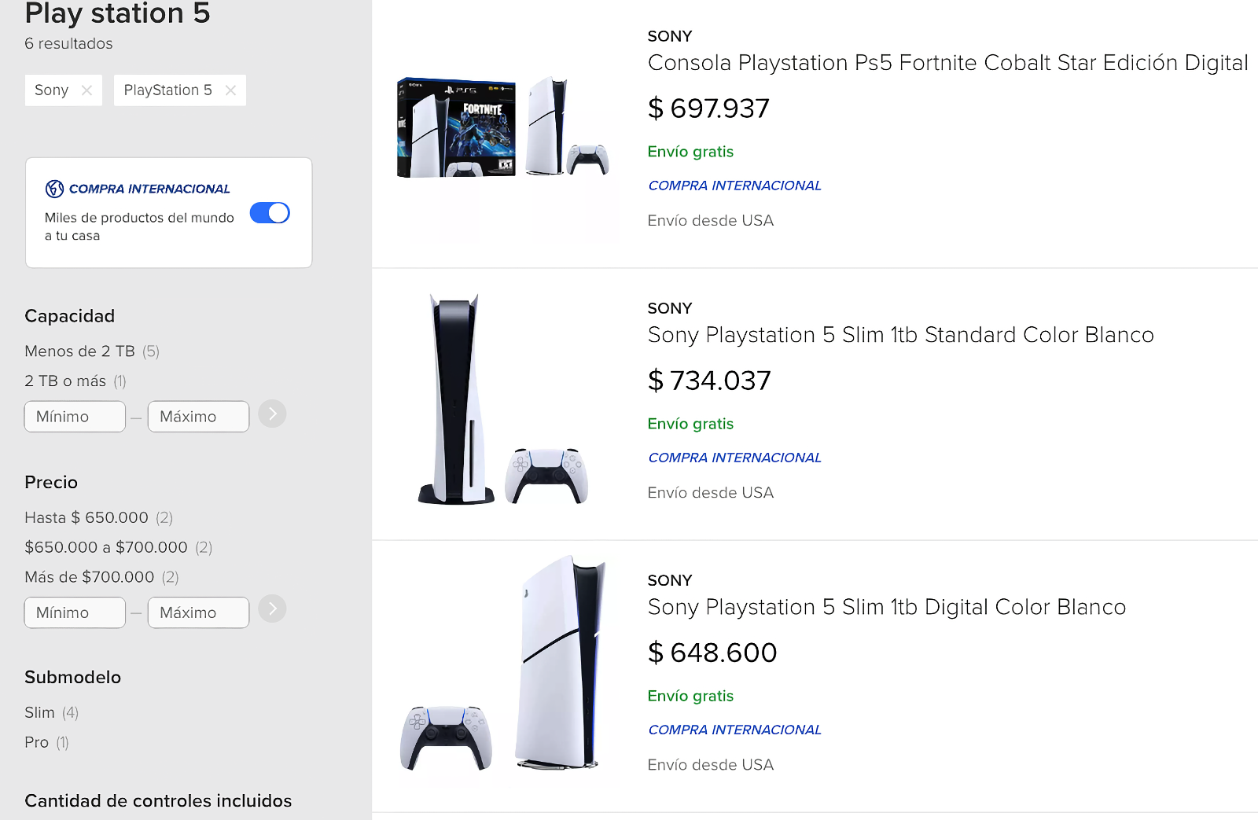Open Sony Playstation 5 Slim 1tb Standard listing

pos(900,335)
